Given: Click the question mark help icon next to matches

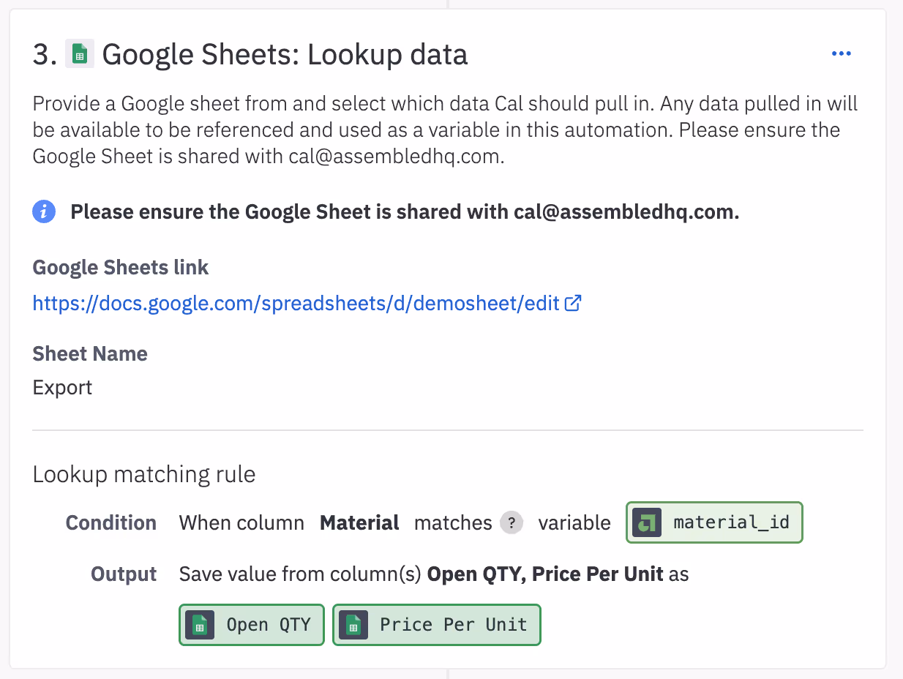Looking at the screenshot, I should 512,523.
